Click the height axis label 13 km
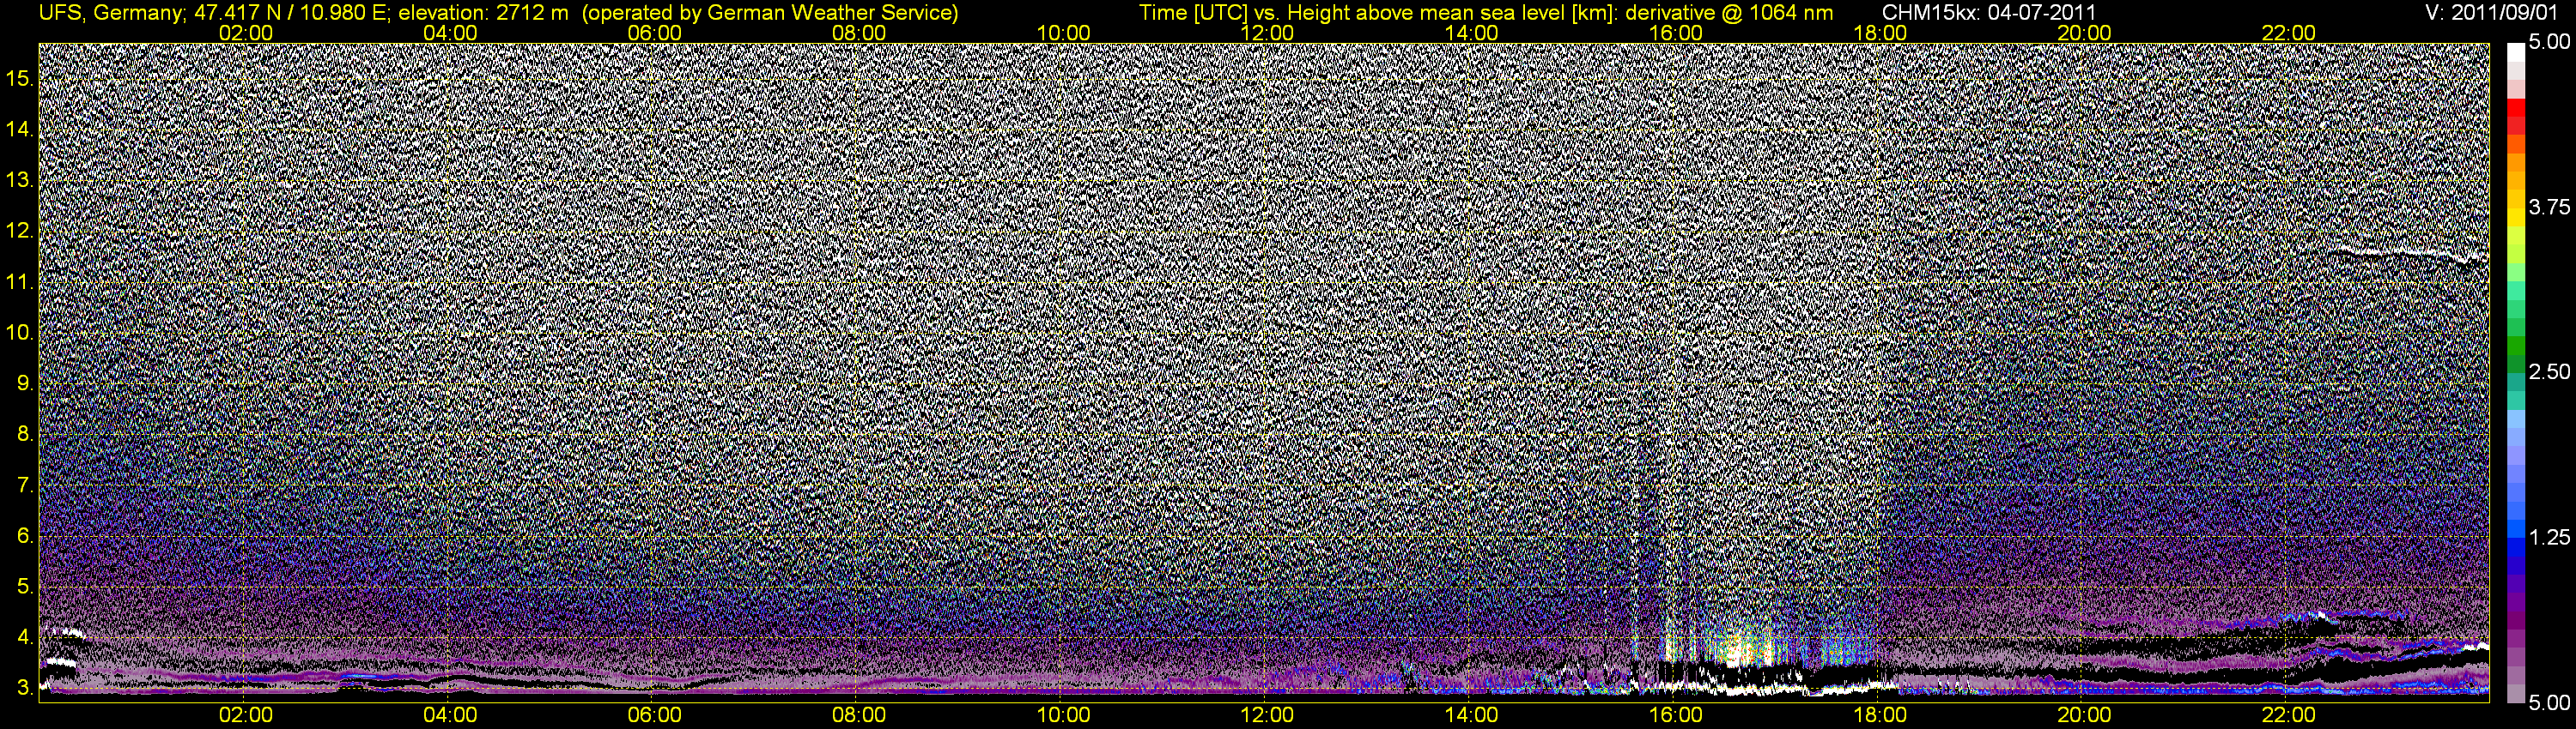2576x729 pixels. (20, 180)
